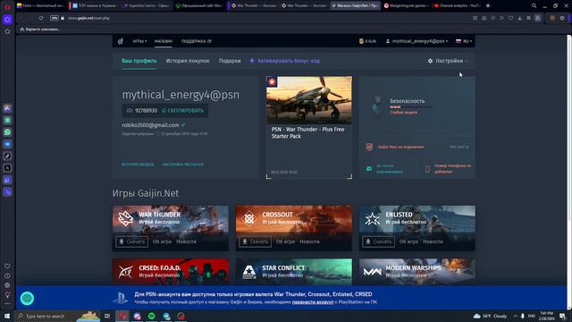Click the confirmed email envelope icon
Screen dimensions: 572x322
point(369,169)
